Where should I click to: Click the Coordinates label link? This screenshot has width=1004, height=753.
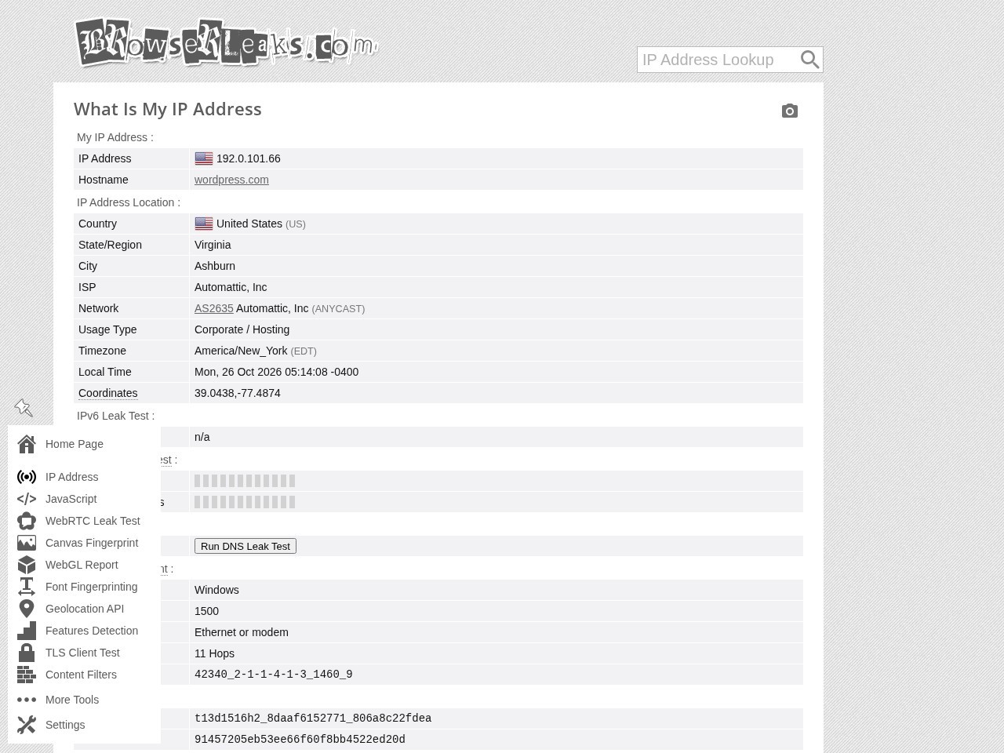click(107, 393)
